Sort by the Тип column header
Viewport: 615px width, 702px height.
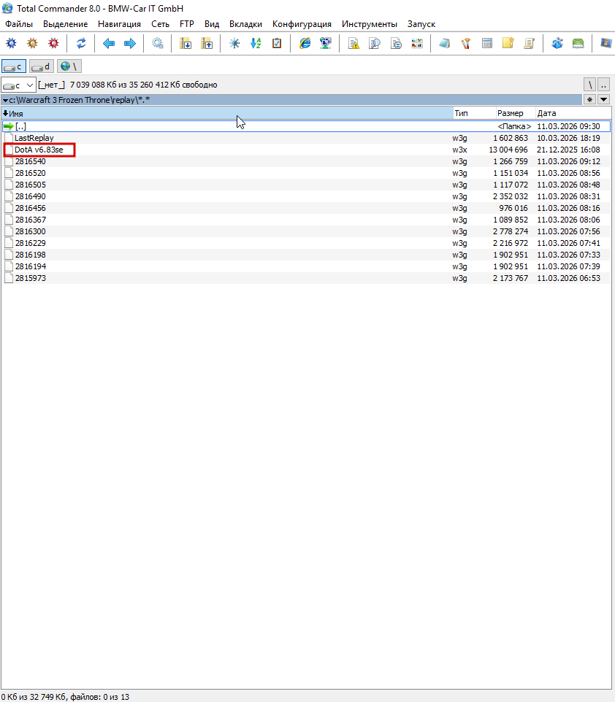click(474, 113)
